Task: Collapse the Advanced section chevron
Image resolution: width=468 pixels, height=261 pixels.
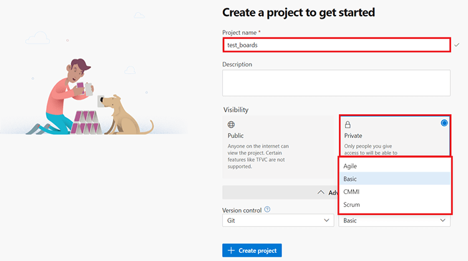Action: pyautogui.click(x=321, y=192)
